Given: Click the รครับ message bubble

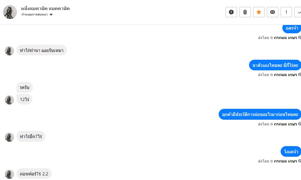Looking at the screenshot, I should [25, 87].
